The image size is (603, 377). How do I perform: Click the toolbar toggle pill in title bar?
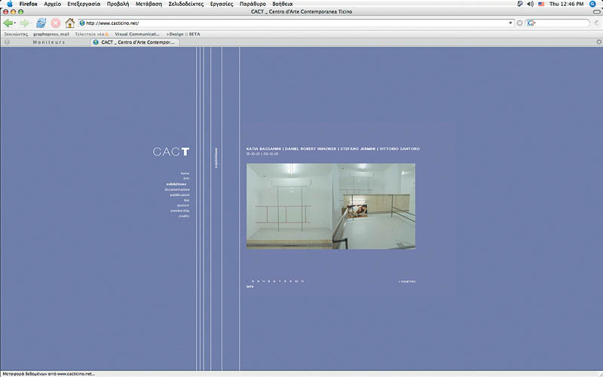pos(596,12)
